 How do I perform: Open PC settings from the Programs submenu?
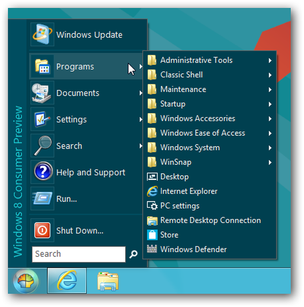[210, 206]
